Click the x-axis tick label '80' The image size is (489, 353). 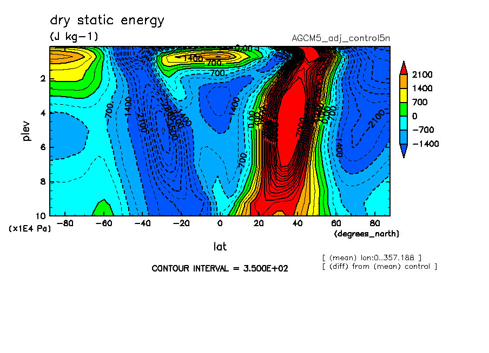tap(374, 223)
